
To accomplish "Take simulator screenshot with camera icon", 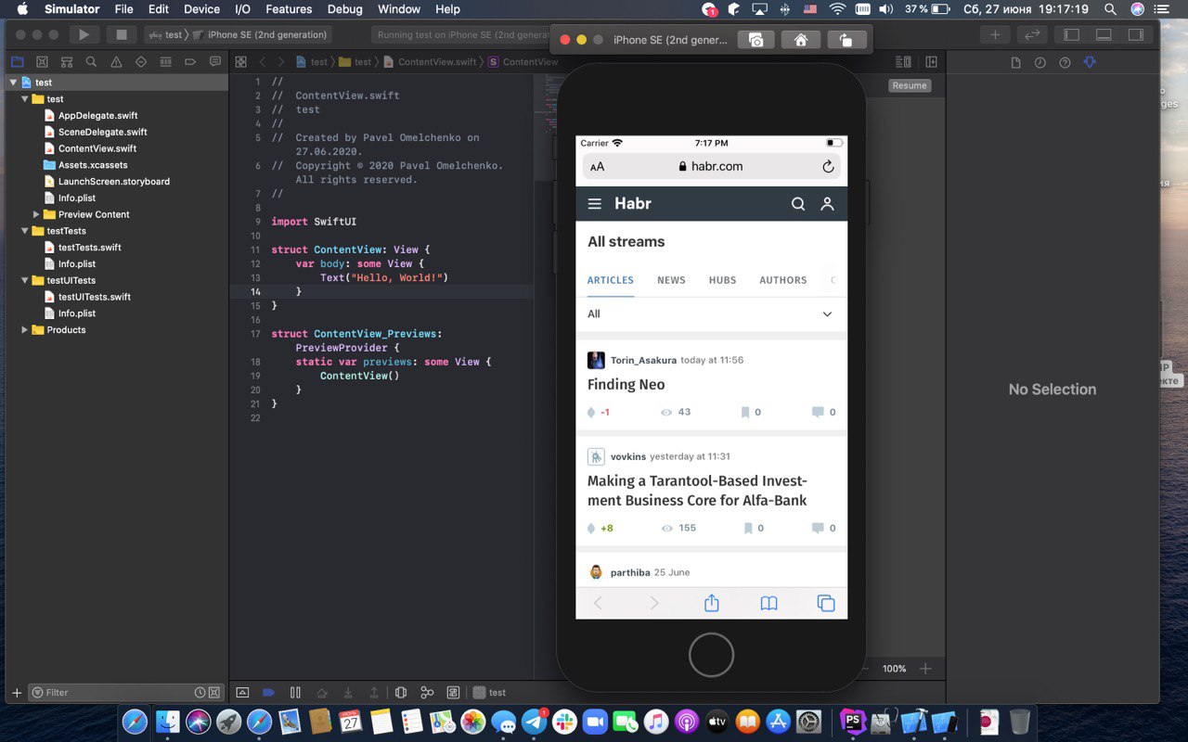I will 756,40.
